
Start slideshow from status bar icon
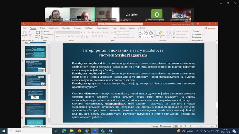[190, 126]
